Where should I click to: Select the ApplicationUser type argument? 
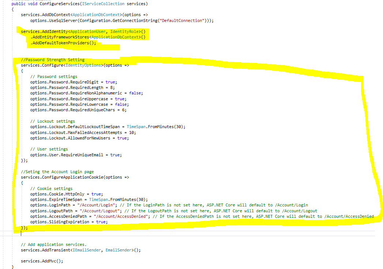coord(88,31)
